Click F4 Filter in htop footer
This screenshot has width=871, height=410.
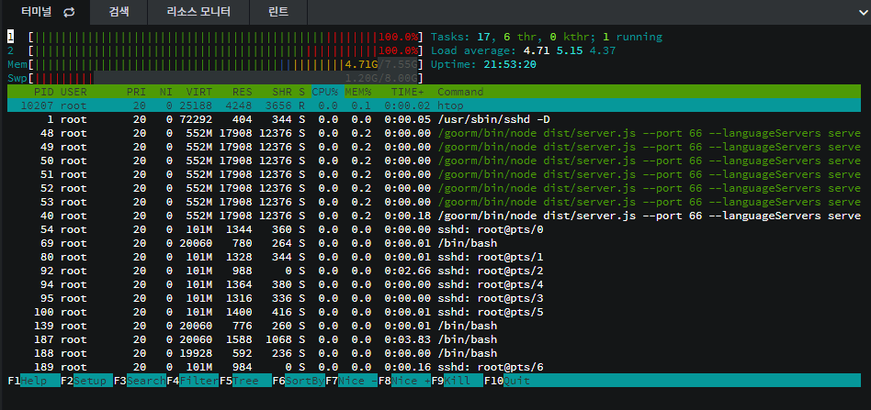coord(192,381)
